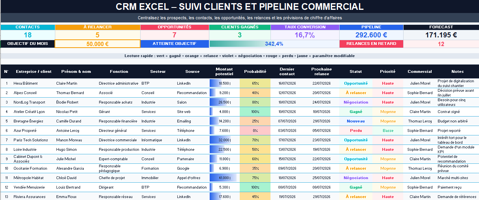Select the Directeur général function cell
This screenshot has height=200, width=479.
click(119, 131)
